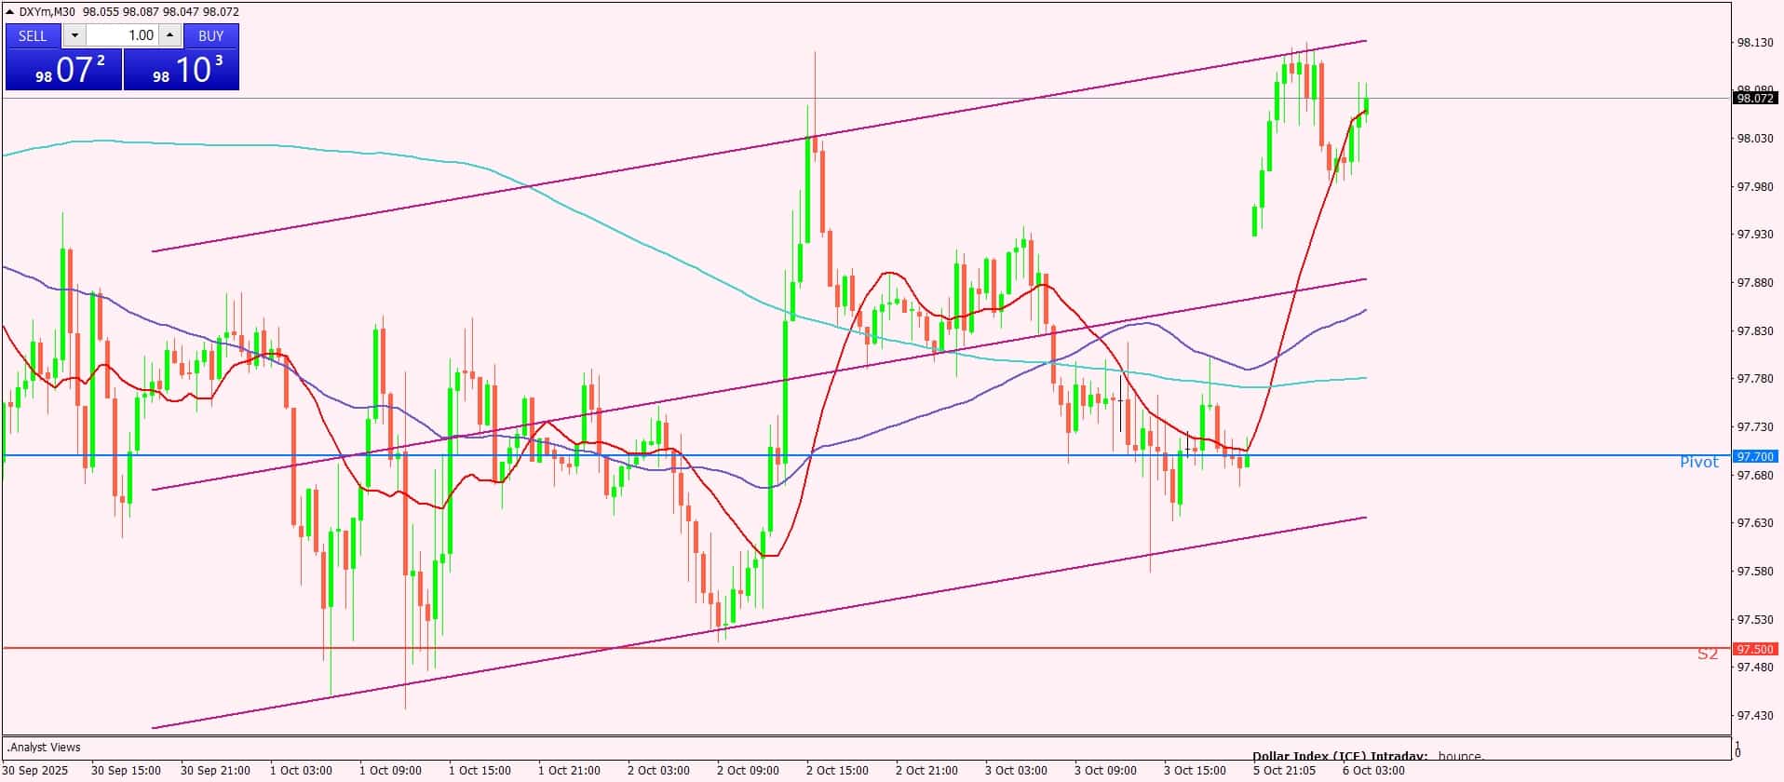Screen dimensions: 1784x782
Task: Click the Analyst Views indicator label
Action: [44, 747]
